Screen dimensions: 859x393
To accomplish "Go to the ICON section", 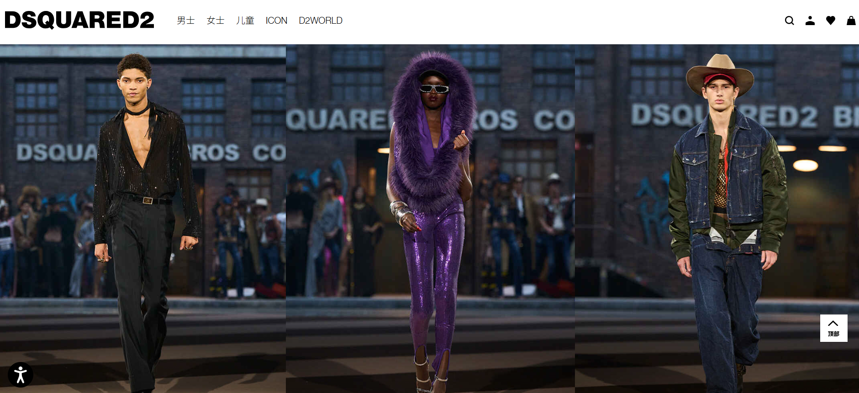I will [276, 21].
